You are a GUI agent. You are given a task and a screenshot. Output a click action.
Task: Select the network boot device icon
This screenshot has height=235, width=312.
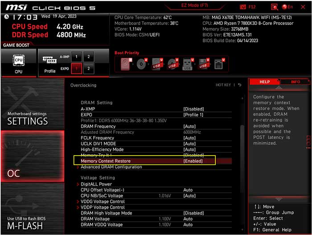[219, 64]
